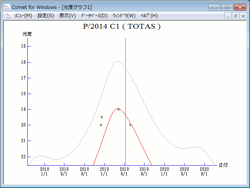Click the Comet for Windows title bar icon

pyautogui.click(x=7, y=7)
